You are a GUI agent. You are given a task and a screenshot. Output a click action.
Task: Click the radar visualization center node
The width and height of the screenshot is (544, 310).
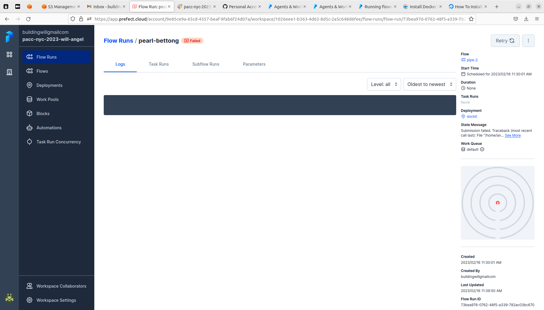[498, 203]
